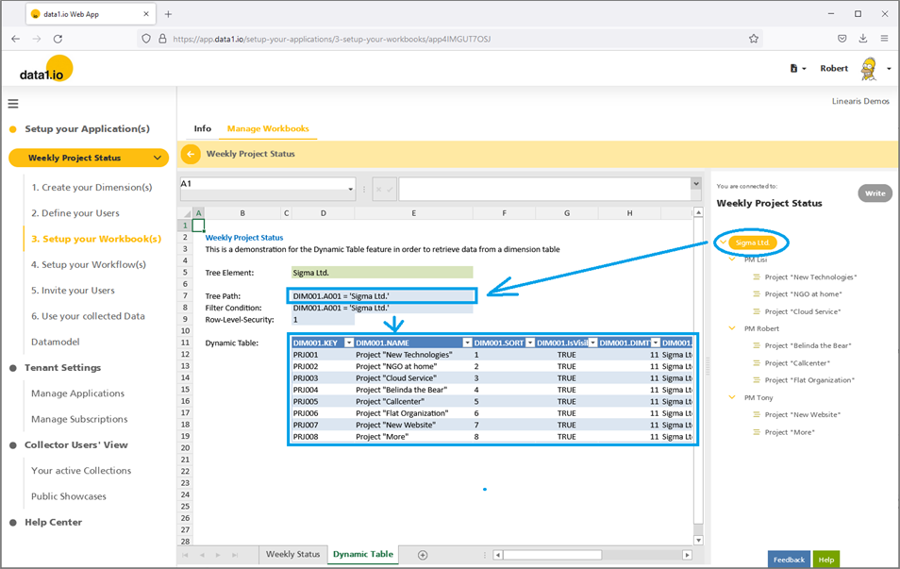This screenshot has width=900, height=569.
Task: Select Sigma Ltd. tree root node
Action: tap(753, 243)
